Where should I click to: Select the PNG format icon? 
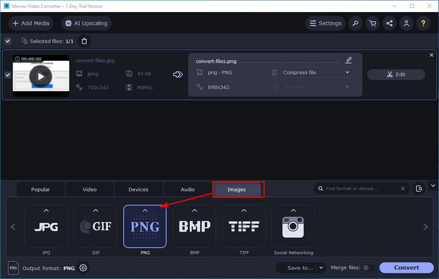145,226
